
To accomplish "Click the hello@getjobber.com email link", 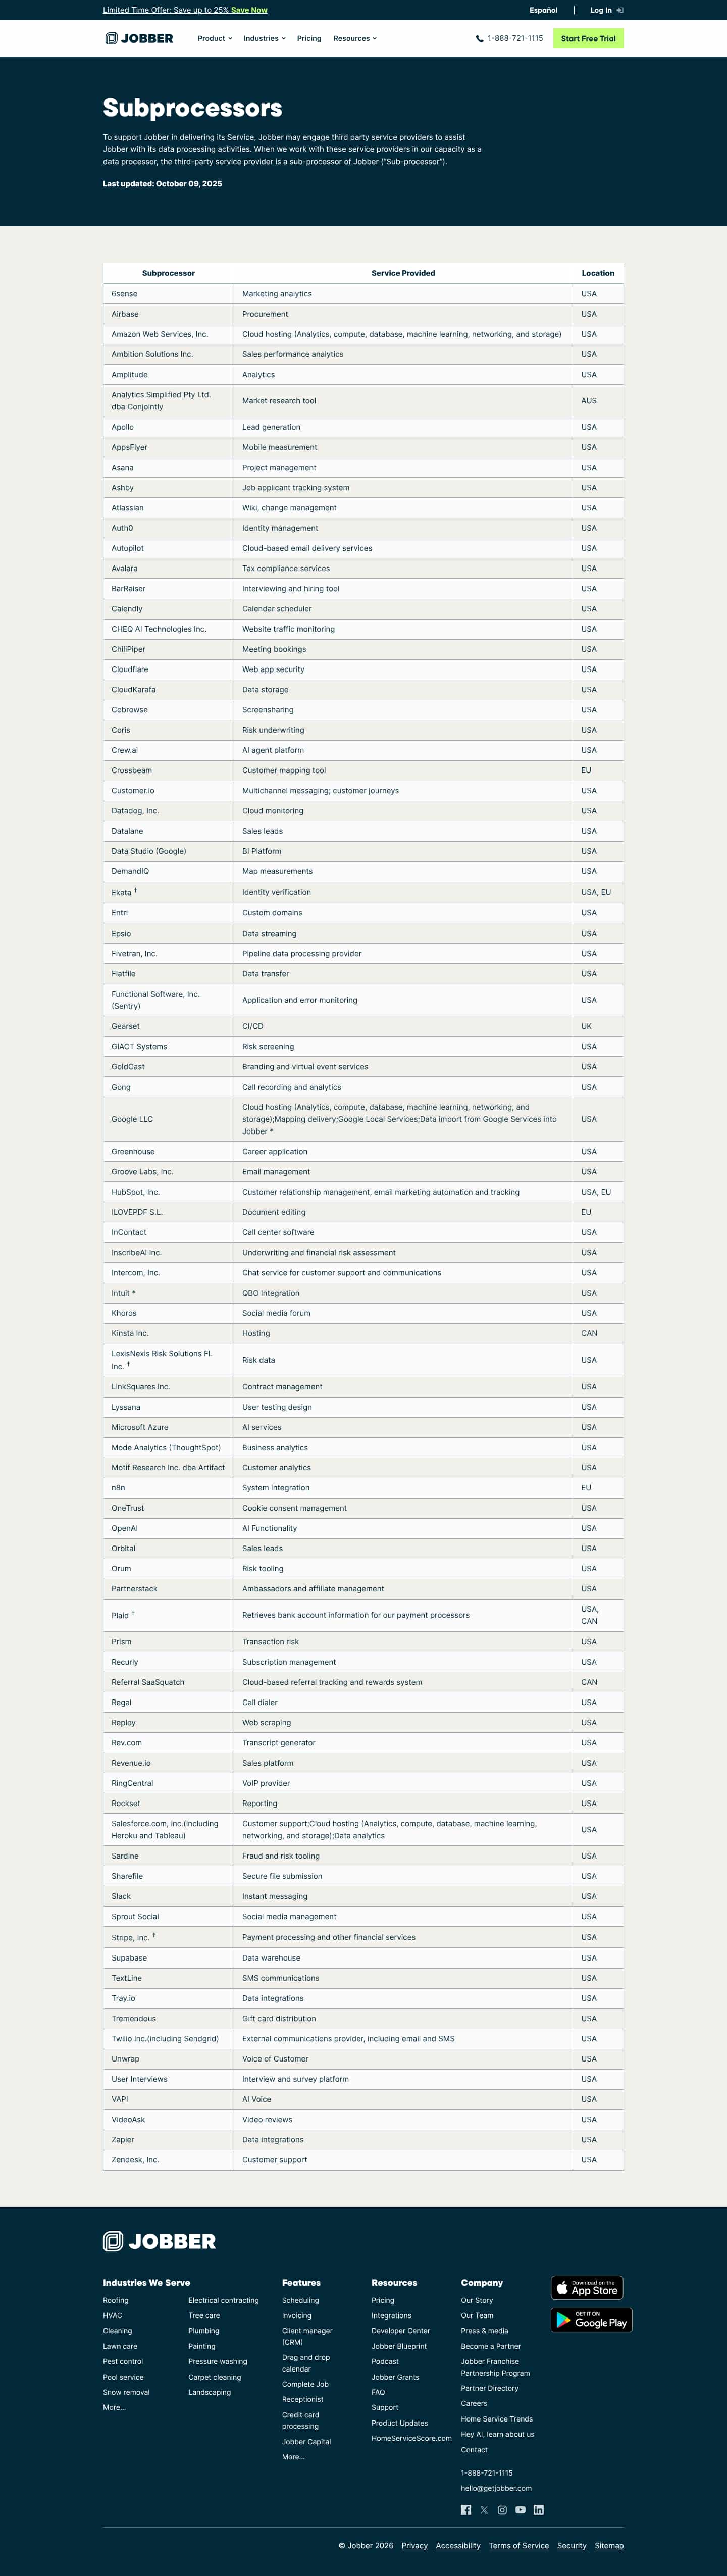I will coord(496,2488).
